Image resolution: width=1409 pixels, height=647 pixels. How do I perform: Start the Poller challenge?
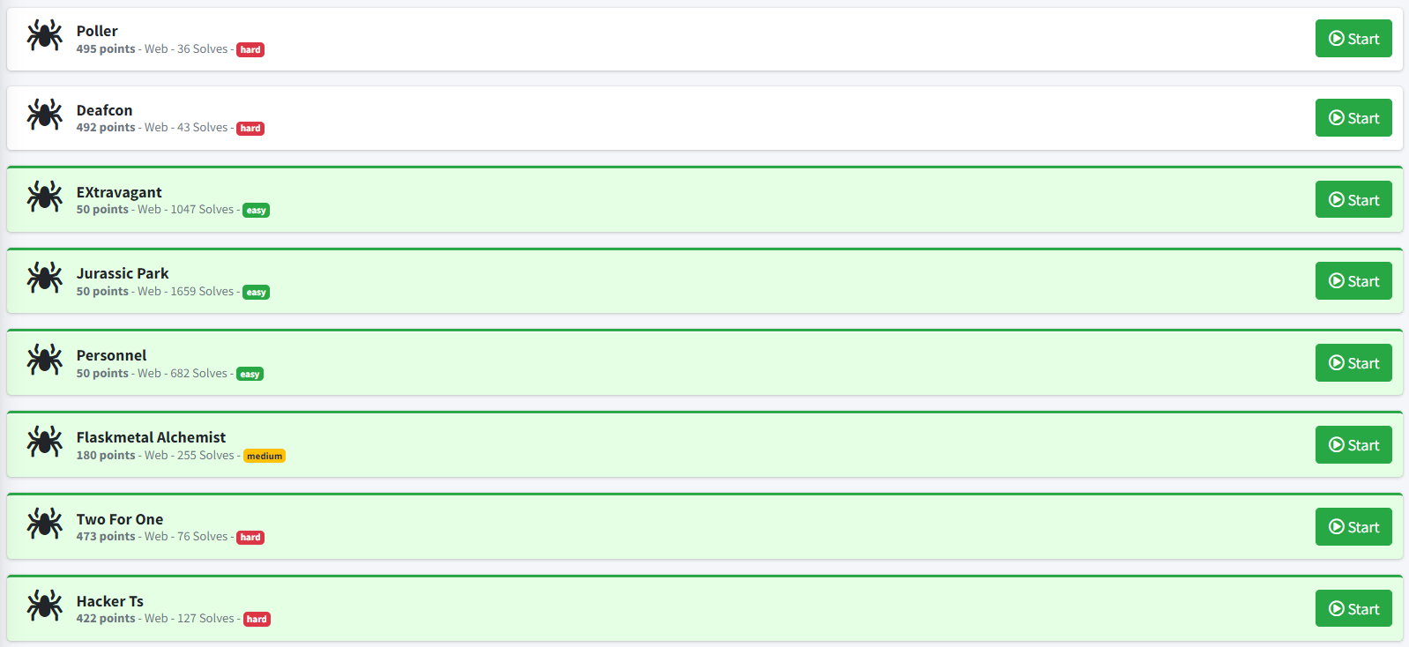(1353, 39)
